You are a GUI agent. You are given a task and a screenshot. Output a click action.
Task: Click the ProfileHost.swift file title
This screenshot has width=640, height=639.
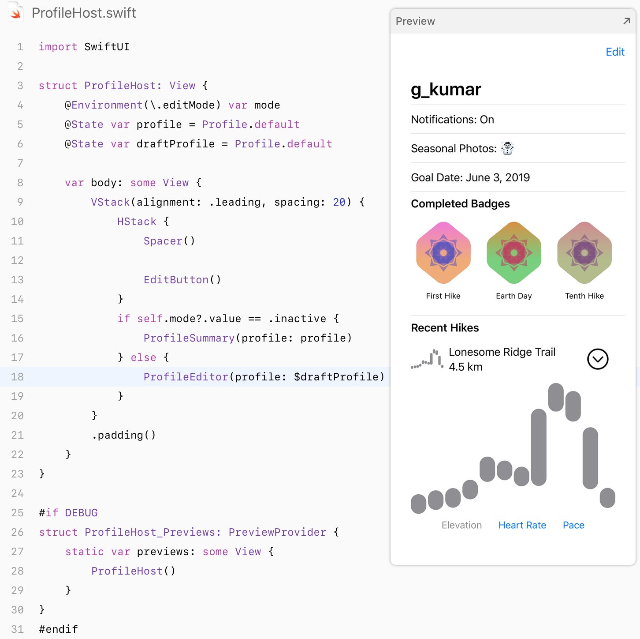click(84, 13)
